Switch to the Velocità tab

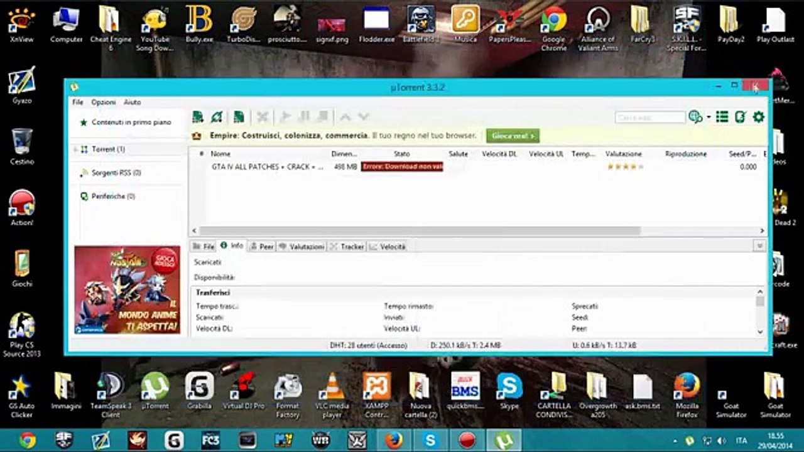[x=388, y=247]
